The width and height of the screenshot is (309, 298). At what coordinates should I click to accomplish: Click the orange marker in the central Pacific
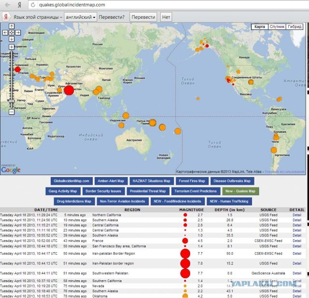[198, 98]
